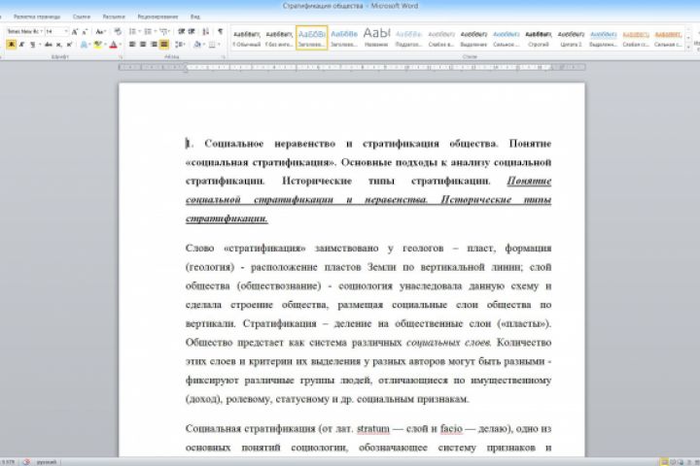Apply the Строгий style
The image size is (700, 466).
coord(539,38)
